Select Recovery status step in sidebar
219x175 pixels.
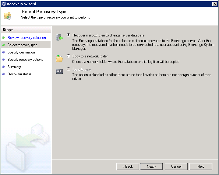[19, 74]
